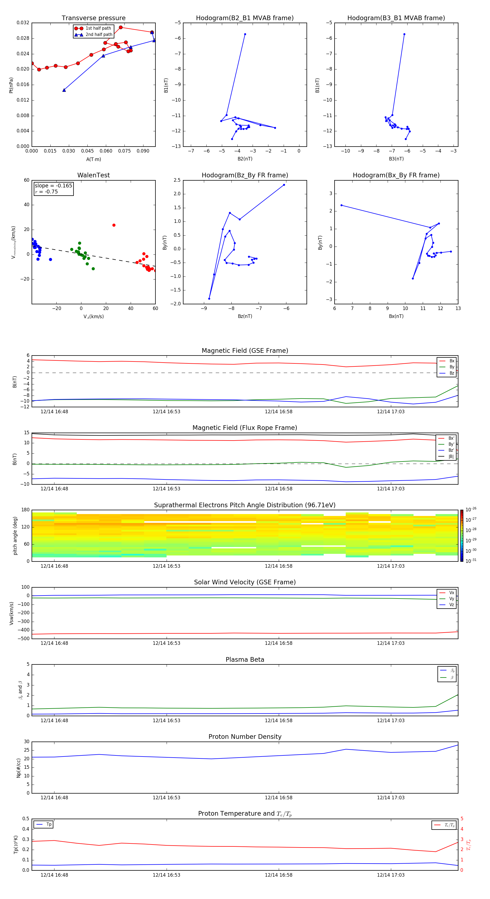This screenshot has height=899, width=490.
Task: Click the 'slope = -0.165' annotation
Action: [53, 186]
